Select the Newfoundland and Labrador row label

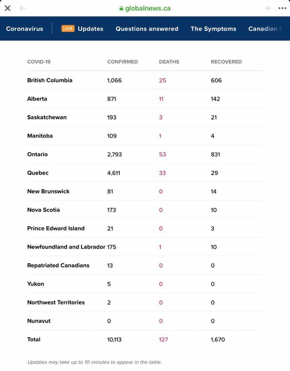pos(66,247)
